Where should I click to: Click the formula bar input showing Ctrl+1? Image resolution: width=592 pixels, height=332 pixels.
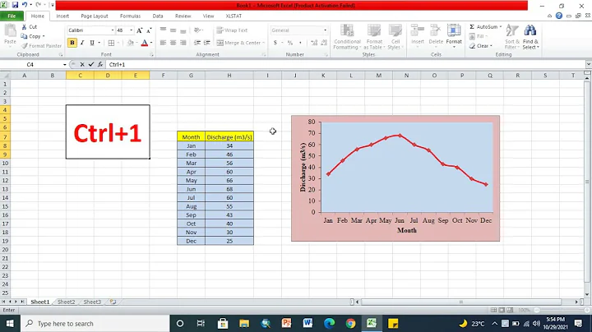click(345, 65)
